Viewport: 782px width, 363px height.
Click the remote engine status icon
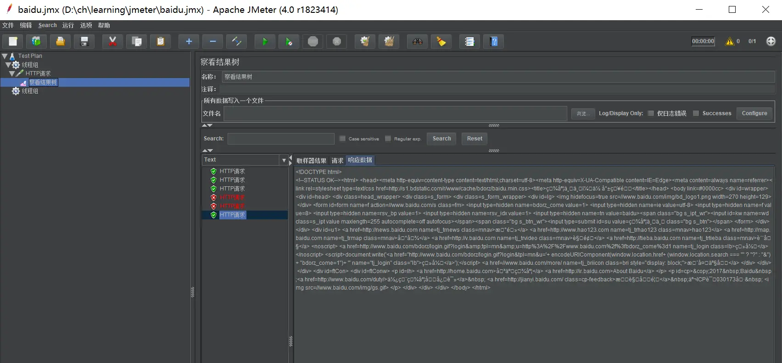pyautogui.click(x=771, y=41)
